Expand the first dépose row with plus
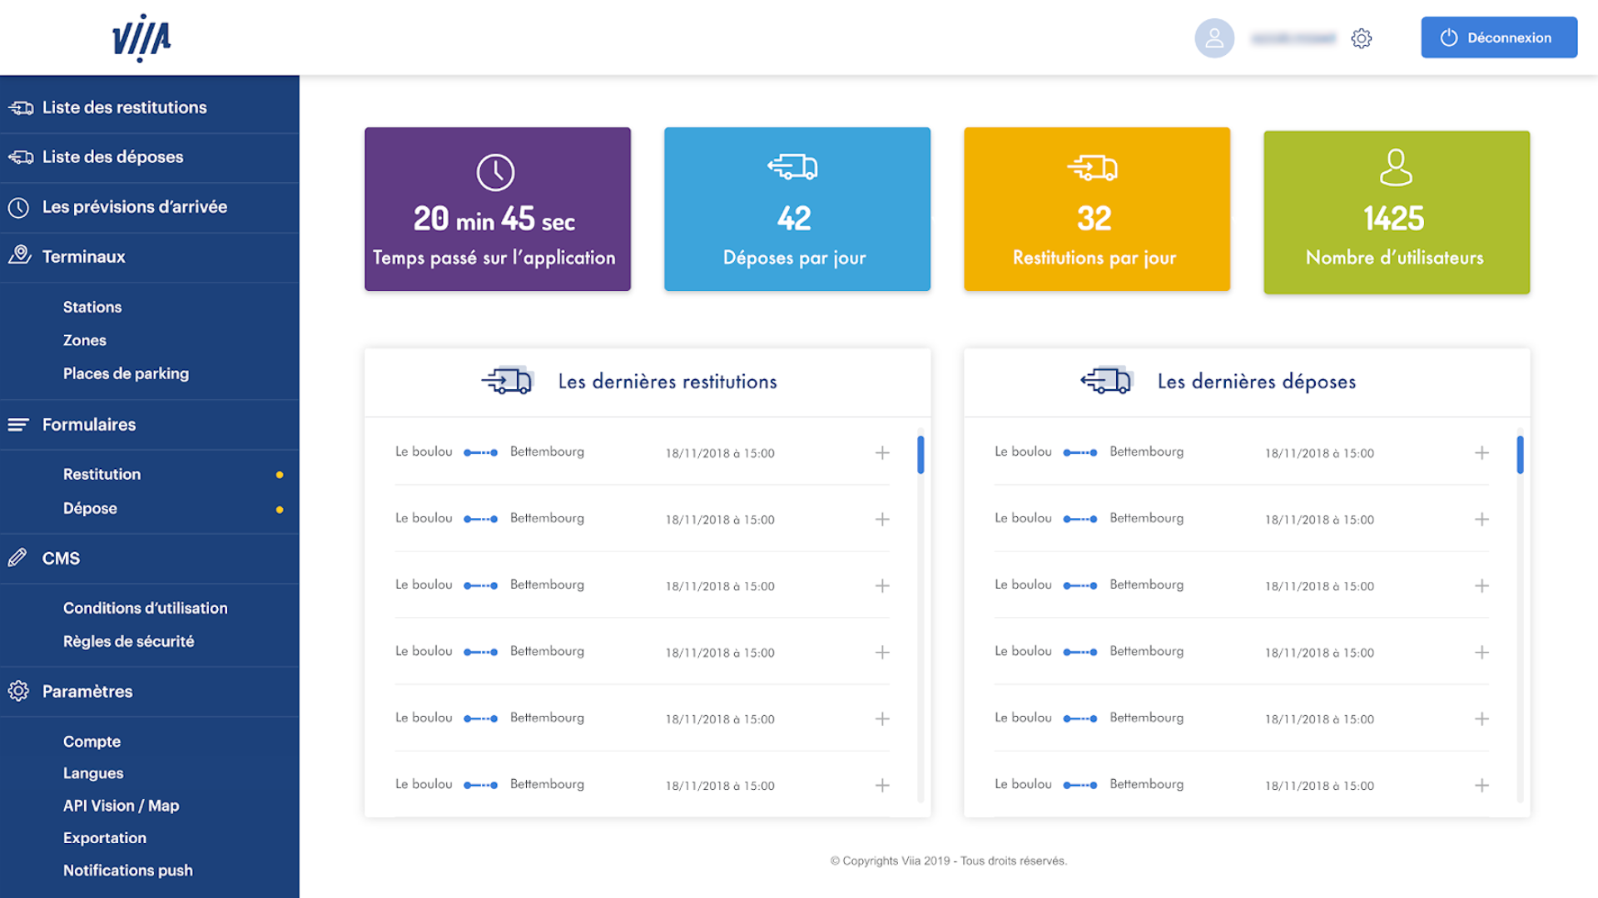The image size is (1598, 898). (1481, 453)
